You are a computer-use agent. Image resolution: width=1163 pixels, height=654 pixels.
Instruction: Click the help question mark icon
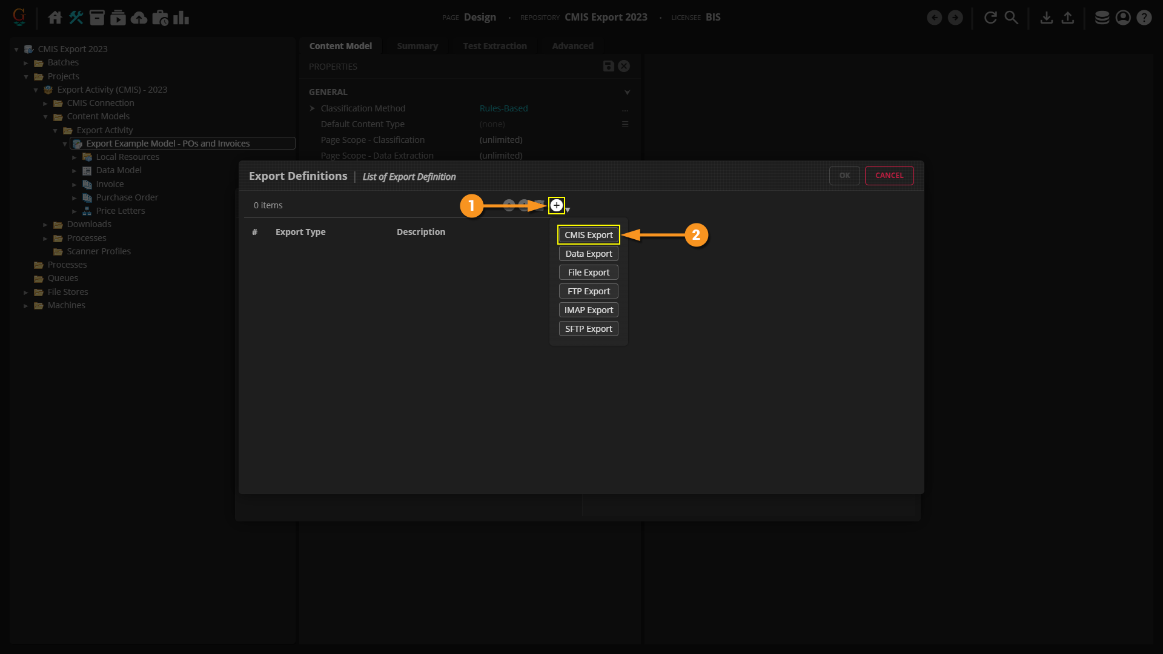pos(1144,18)
